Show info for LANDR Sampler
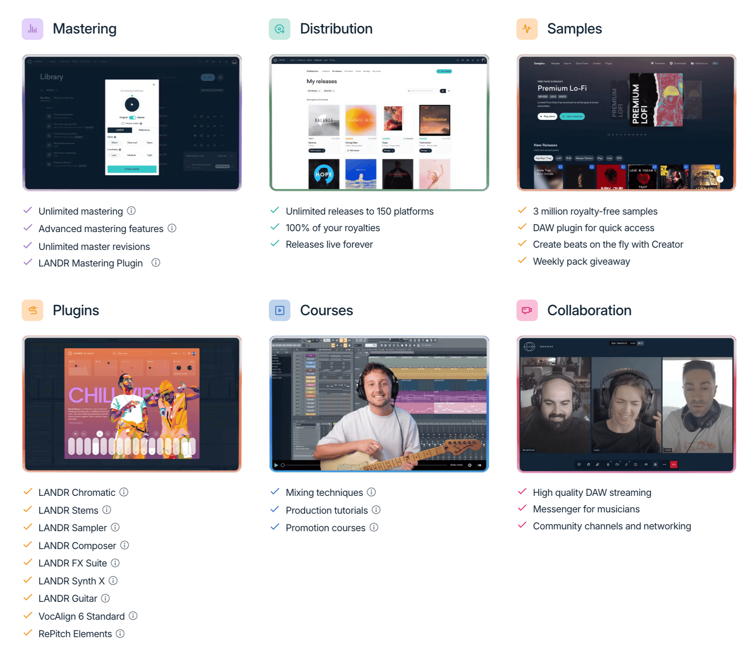Image resolution: width=756 pixels, height=651 pixels. (x=115, y=527)
